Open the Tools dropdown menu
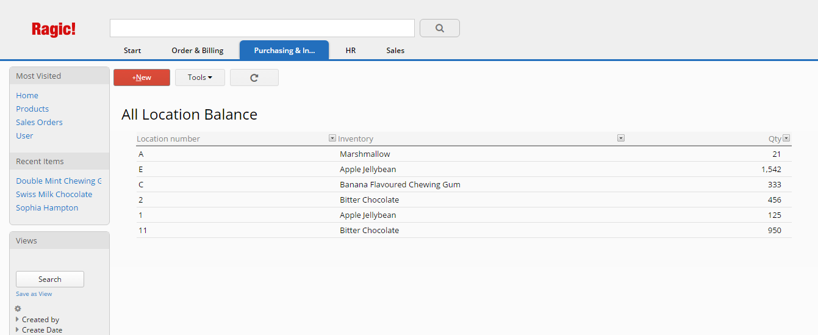 [x=200, y=77]
